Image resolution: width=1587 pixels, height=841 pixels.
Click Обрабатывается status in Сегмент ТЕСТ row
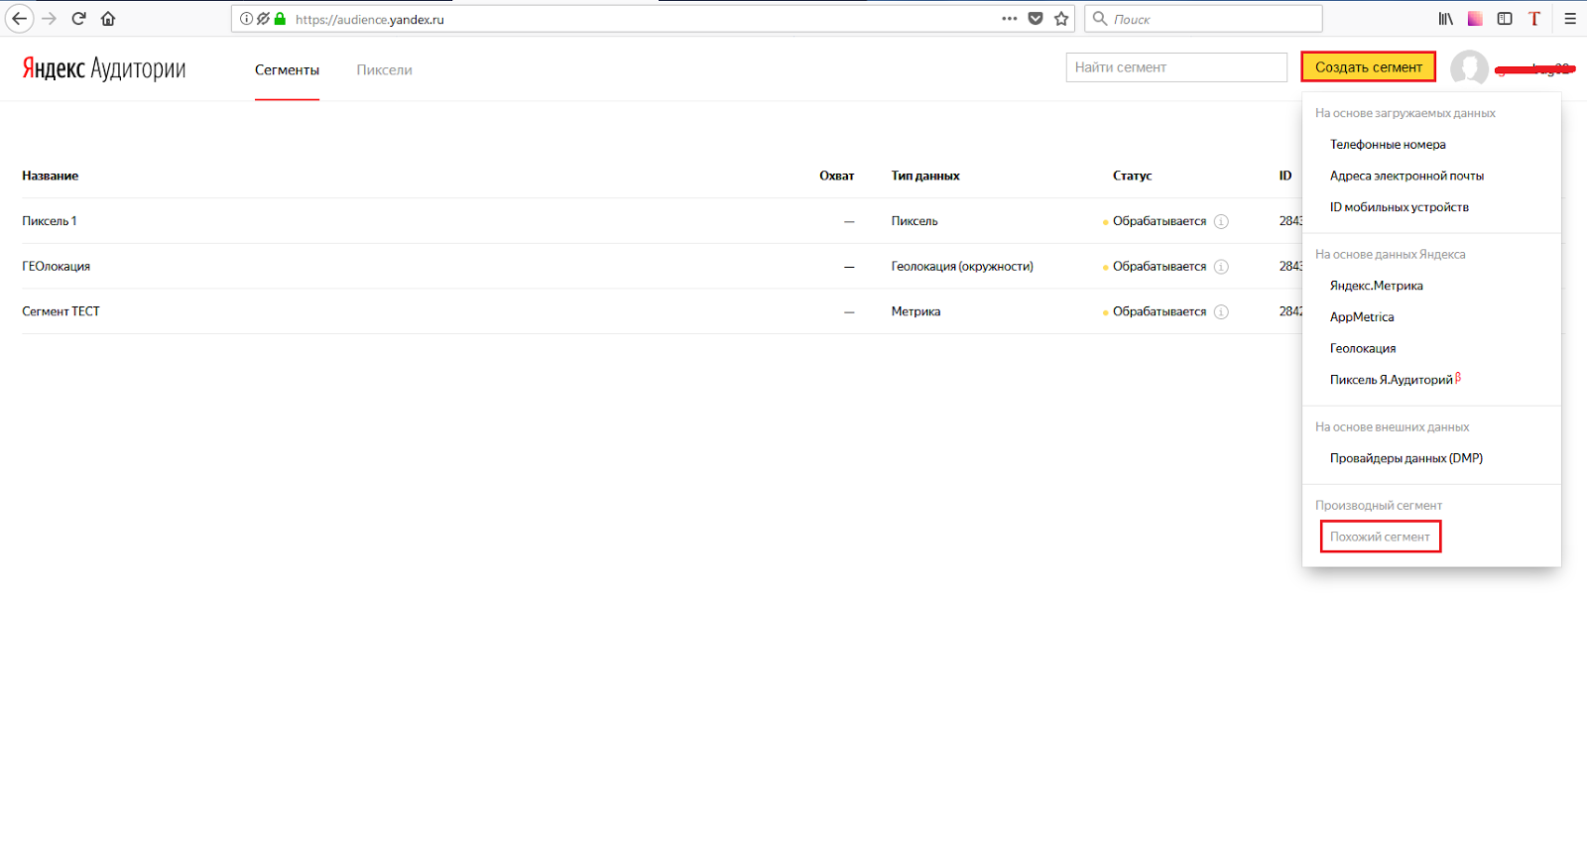[1160, 311]
